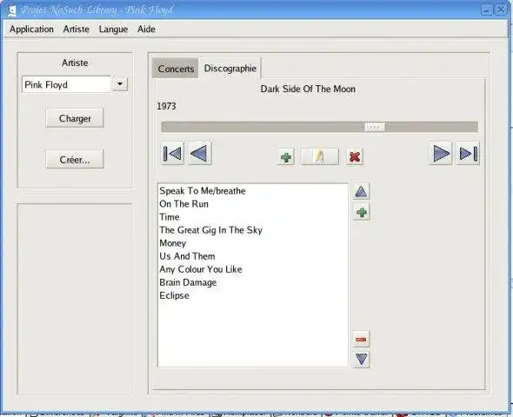Screen dimensions: 513x417
Task: Open the Artiste menu in menu bar
Action: tap(76, 29)
